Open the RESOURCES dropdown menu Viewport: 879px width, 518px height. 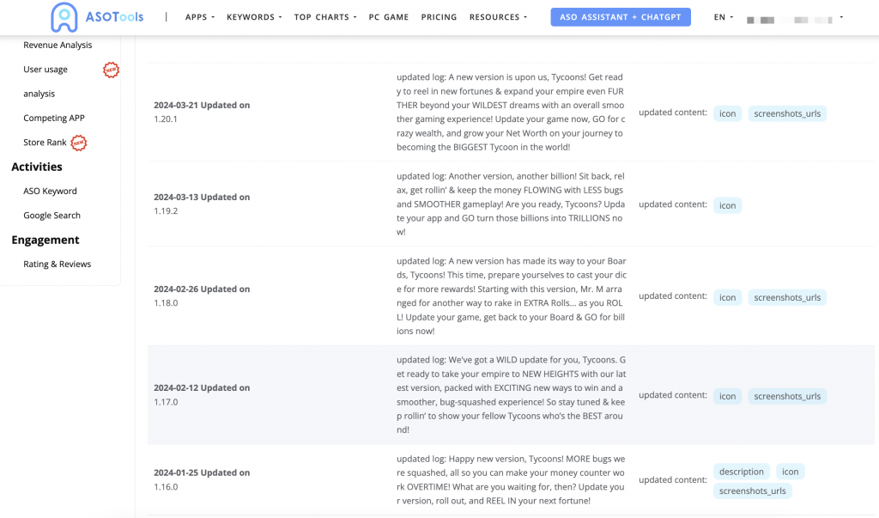point(499,17)
